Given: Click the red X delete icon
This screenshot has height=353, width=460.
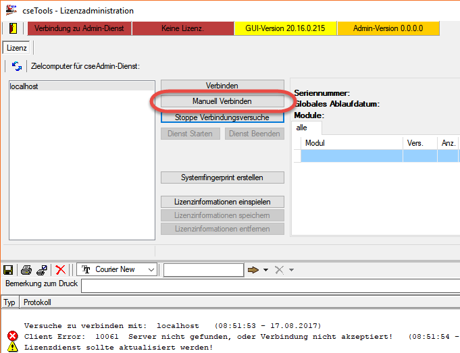Looking at the screenshot, I should tap(60, 269).
